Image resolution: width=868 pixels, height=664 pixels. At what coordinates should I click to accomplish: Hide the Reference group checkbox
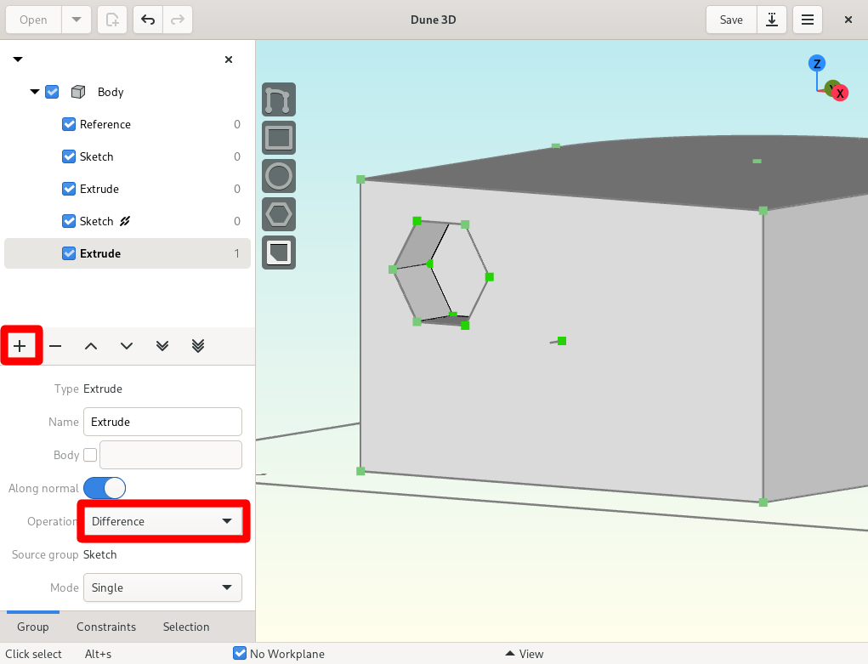[69, 124]
